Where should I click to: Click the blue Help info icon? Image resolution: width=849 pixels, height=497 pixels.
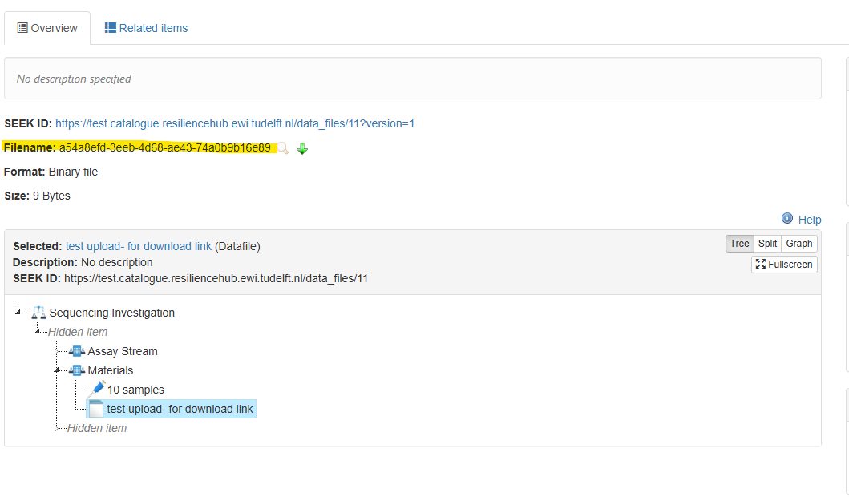(787, 218)
